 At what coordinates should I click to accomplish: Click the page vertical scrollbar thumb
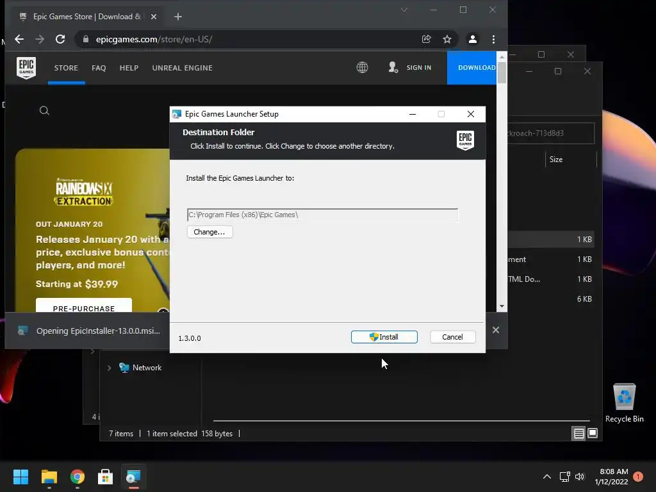tap(502, 72)
